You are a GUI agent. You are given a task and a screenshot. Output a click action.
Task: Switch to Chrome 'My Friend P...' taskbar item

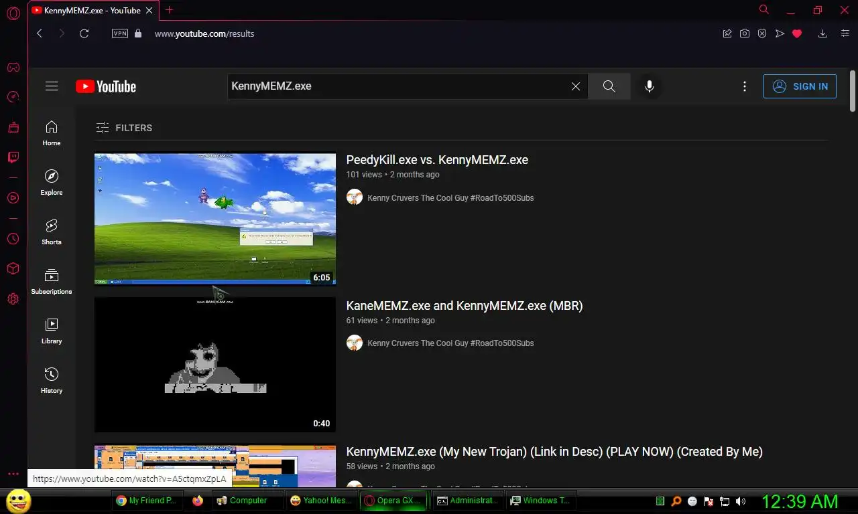coord(146,501)
